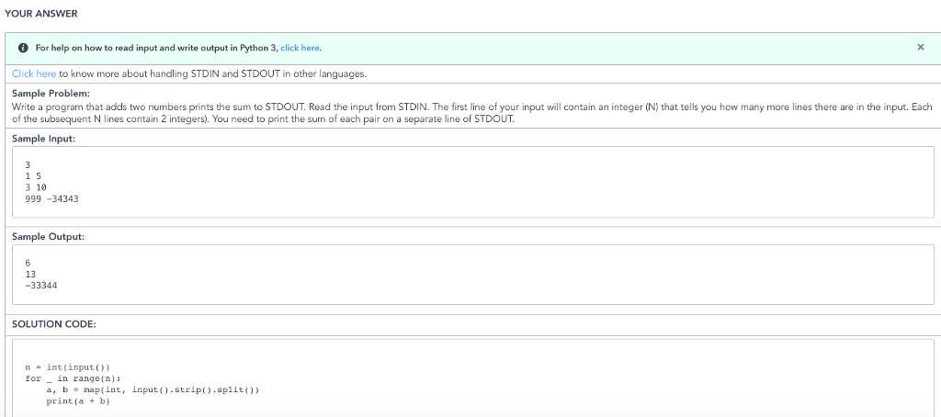This screenshot has width=941, height=417.
Task: Click the code line 'print(a + b)'
Action: click(x=78, y=401)
